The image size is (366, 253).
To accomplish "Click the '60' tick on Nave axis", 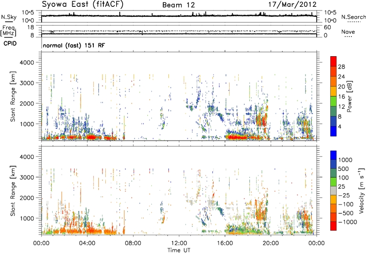I will tap(327, 27).
